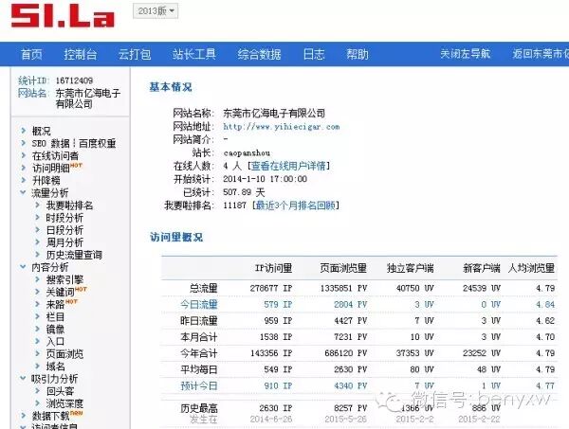Click 2804 PV value in 今日流量 row
The height and width of the screenshot is (429, 569).
(351, 304)
